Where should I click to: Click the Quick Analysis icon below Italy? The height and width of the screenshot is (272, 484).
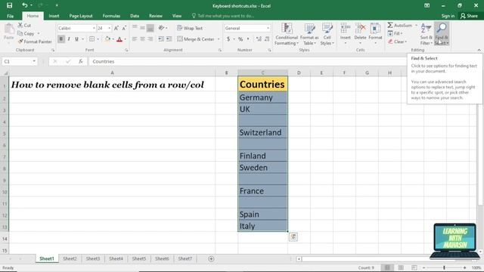[293, 236]
